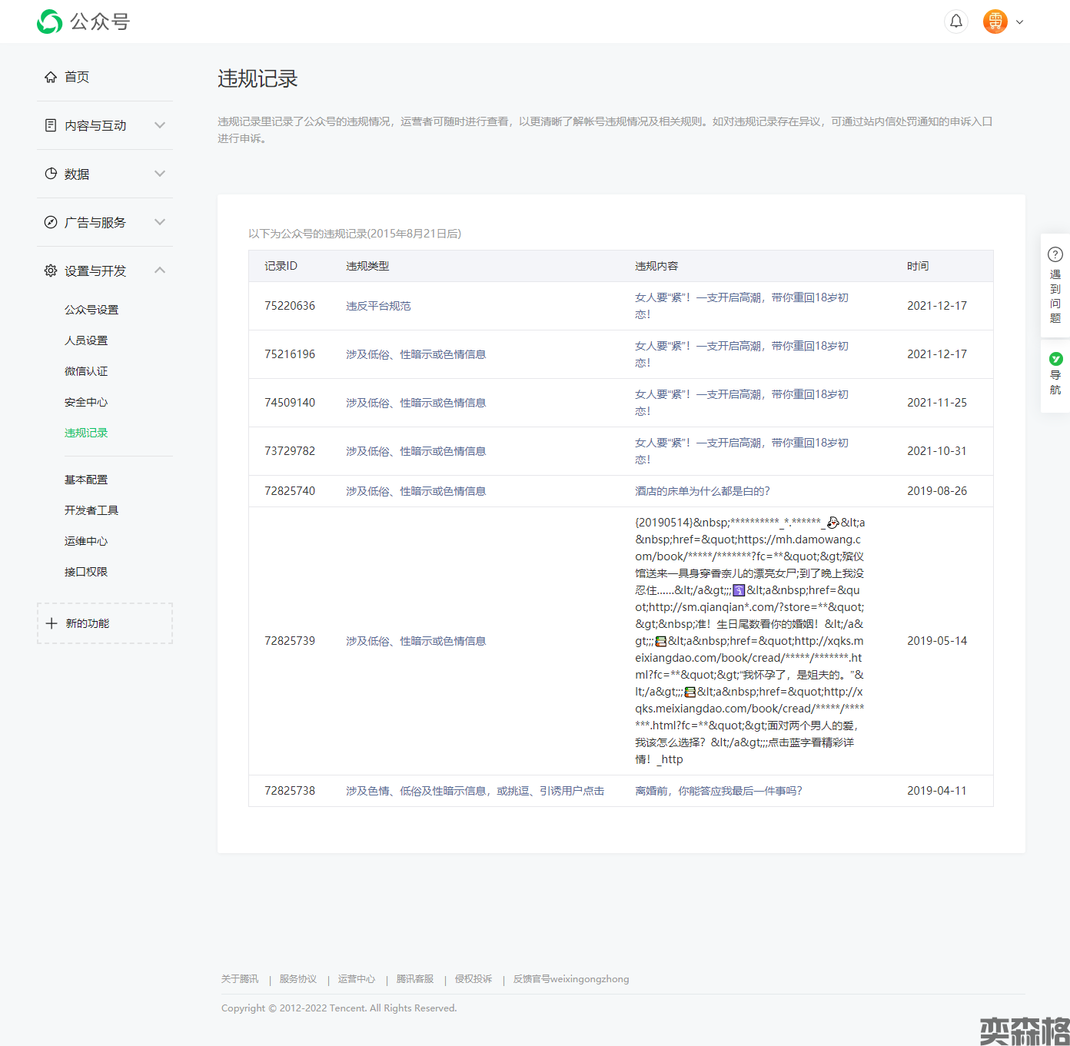Open account dropdown arrow next to avatar

click(x=1020, y=22)
